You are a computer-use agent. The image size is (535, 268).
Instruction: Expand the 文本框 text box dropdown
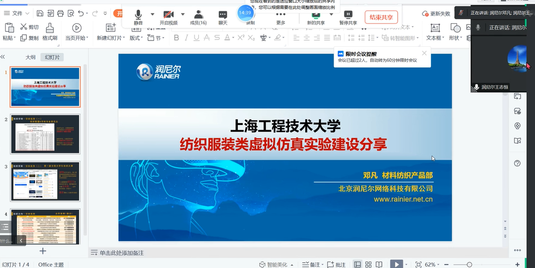(x=435, y=38)
